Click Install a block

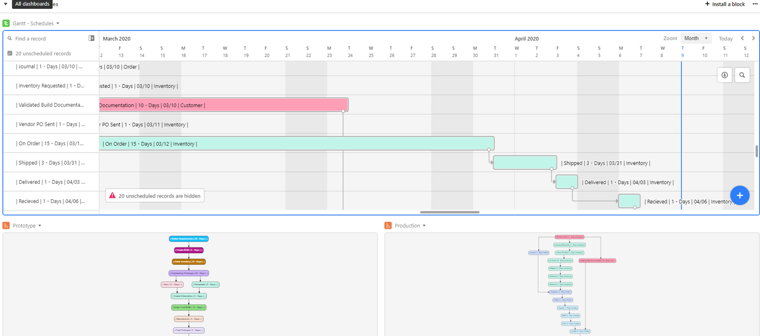tap(725, 4)
